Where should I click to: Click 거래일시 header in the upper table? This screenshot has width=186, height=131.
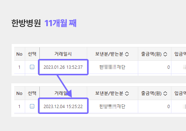pyautogui.click(x=63, y=54)
